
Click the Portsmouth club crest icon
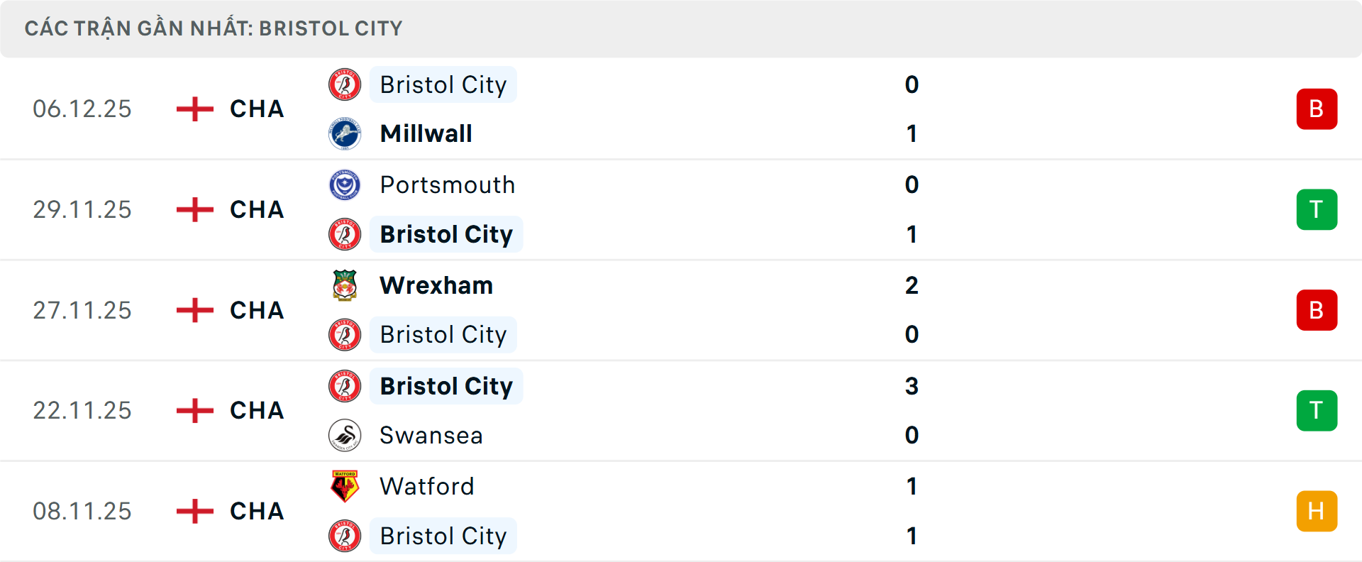pos(345,185)
